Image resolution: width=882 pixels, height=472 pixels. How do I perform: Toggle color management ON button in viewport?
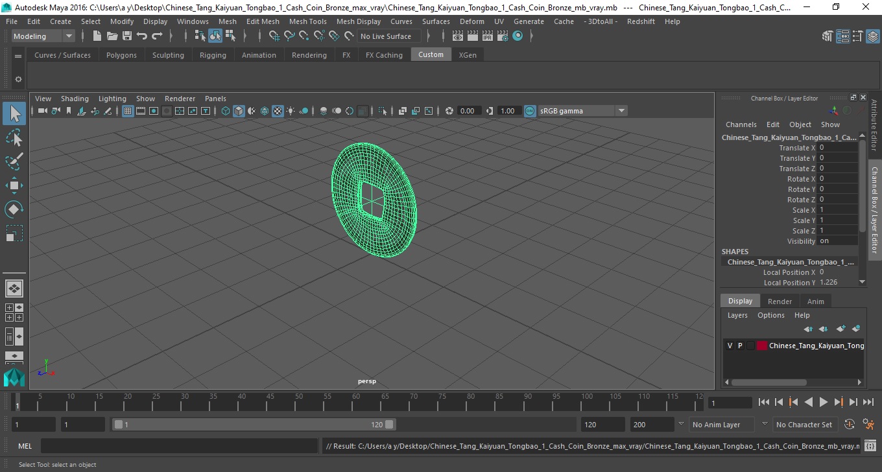tap(530, 111)
